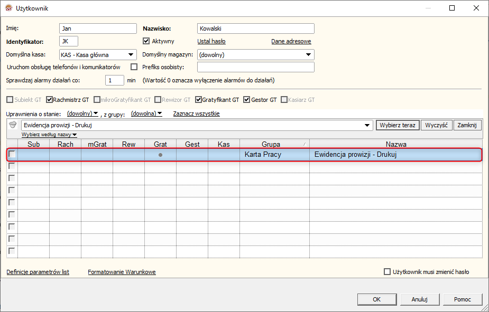Tick the Ewidencja prowizji - Drukuj row checkbox
Viewport: 489px width, 312px height.
click(x=12, y=154)
